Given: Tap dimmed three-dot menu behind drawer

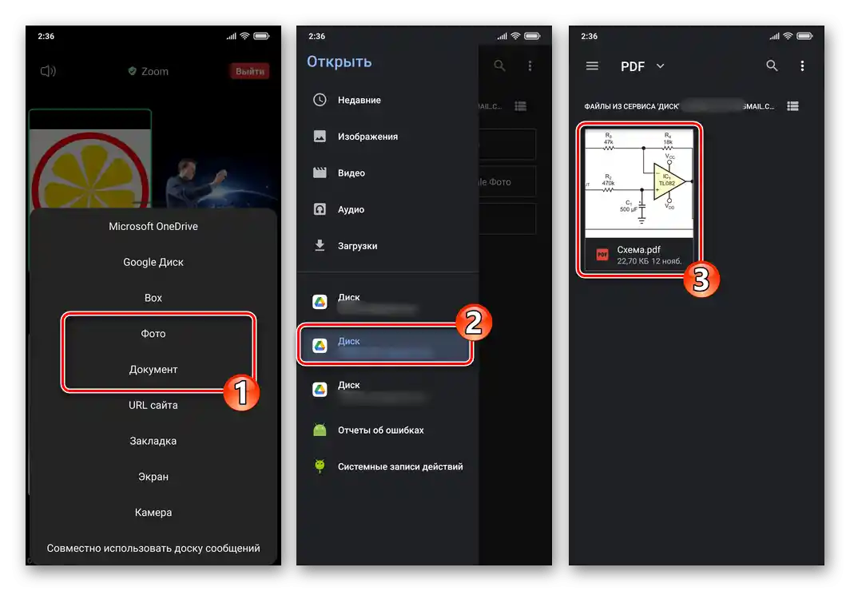Looking at the screenshot, I should 530,66.
